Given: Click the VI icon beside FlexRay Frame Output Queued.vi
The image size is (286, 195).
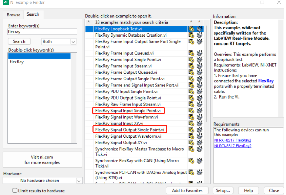Looking at the screenshot, I should [x=191, y=72].
